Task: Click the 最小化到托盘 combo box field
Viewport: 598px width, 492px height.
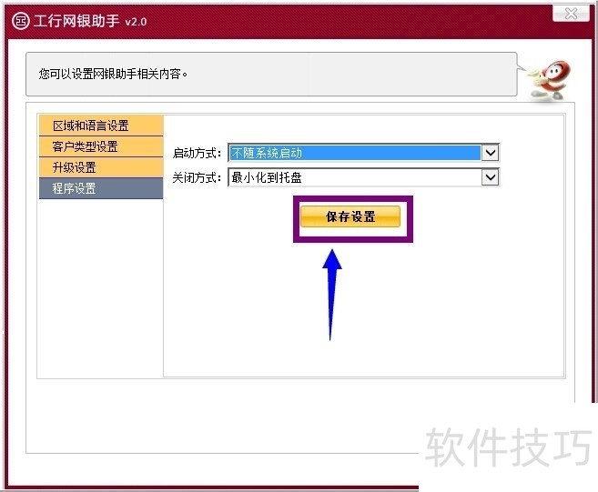Action: click(353, 177)
